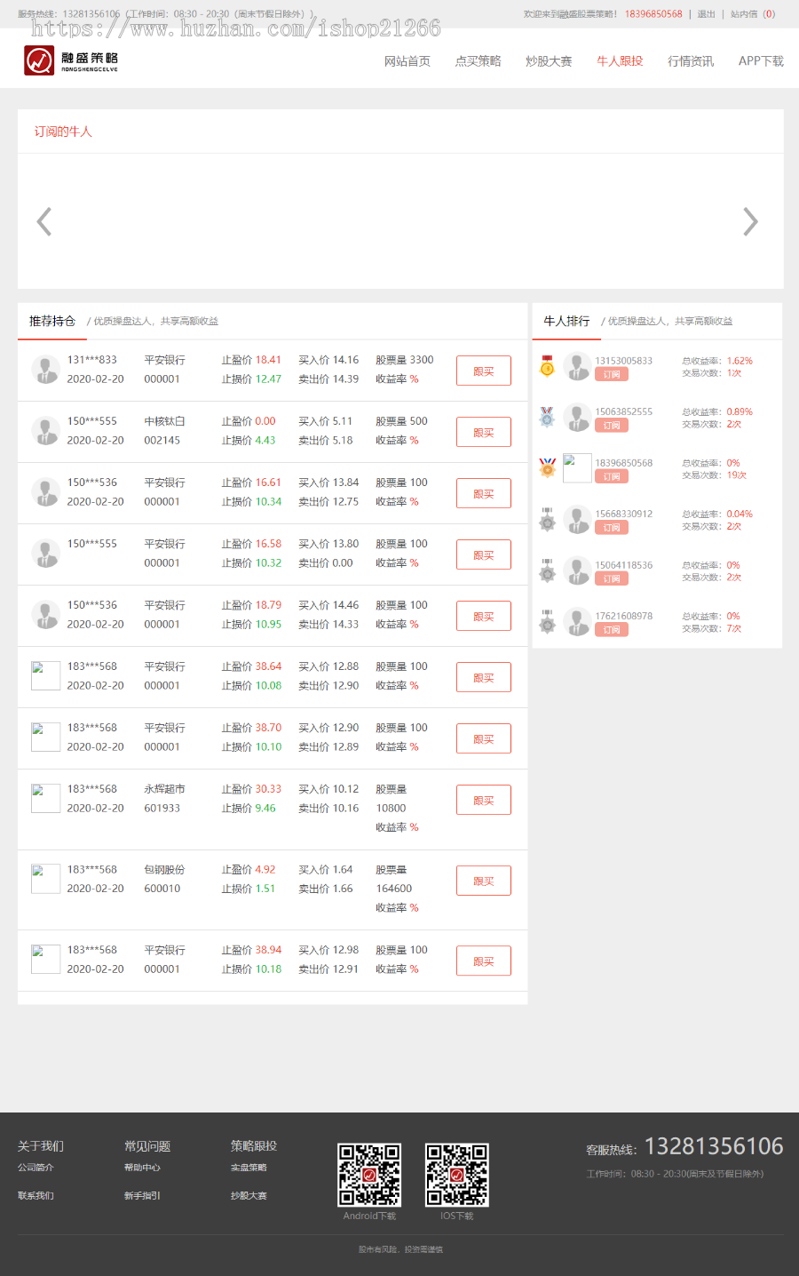Viewport: 799px width, 1276px height.
Task: Click avatar of ranked user 17621608978
Action: click(x=577, y=621)
